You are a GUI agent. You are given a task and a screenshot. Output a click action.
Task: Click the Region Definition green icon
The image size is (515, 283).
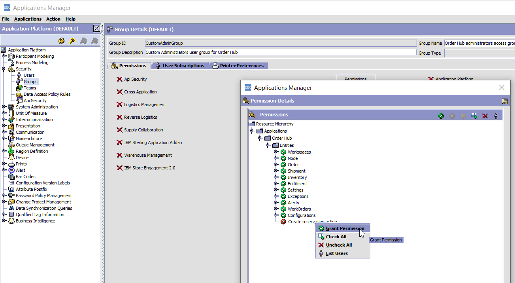(x=11, y=151)
